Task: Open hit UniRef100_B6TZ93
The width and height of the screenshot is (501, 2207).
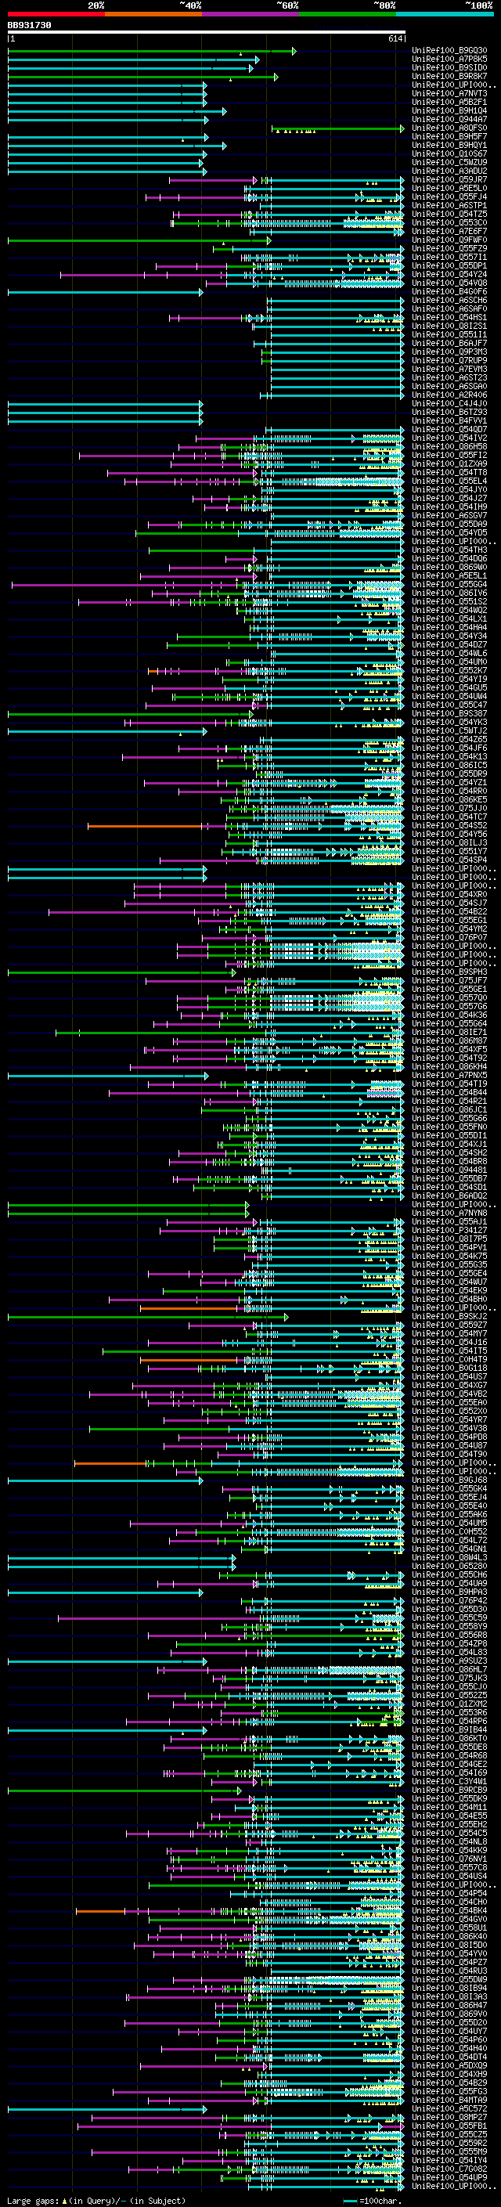Action: click(x=449, y=412)
